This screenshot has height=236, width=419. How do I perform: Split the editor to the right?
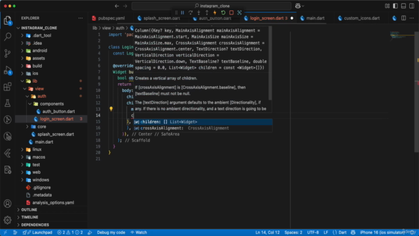pos(403,18)
